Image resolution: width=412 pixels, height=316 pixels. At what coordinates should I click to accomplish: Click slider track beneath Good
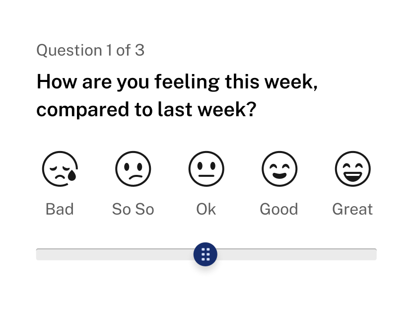pyautogui.click(x=279, y=254)
